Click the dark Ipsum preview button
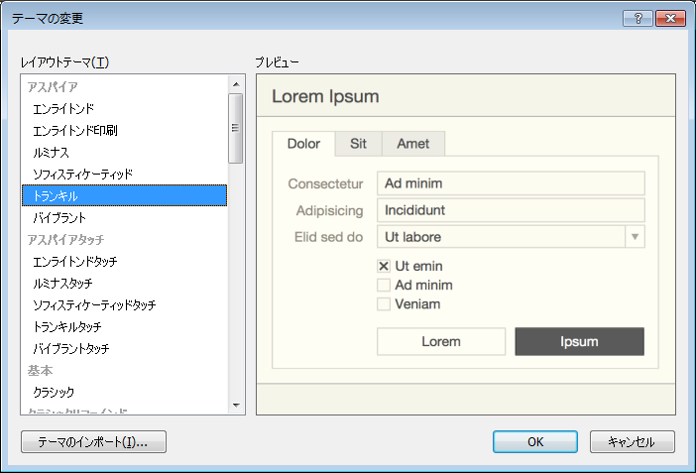The width and height of the screenshot is (696, 473). [x=579, y=341]
